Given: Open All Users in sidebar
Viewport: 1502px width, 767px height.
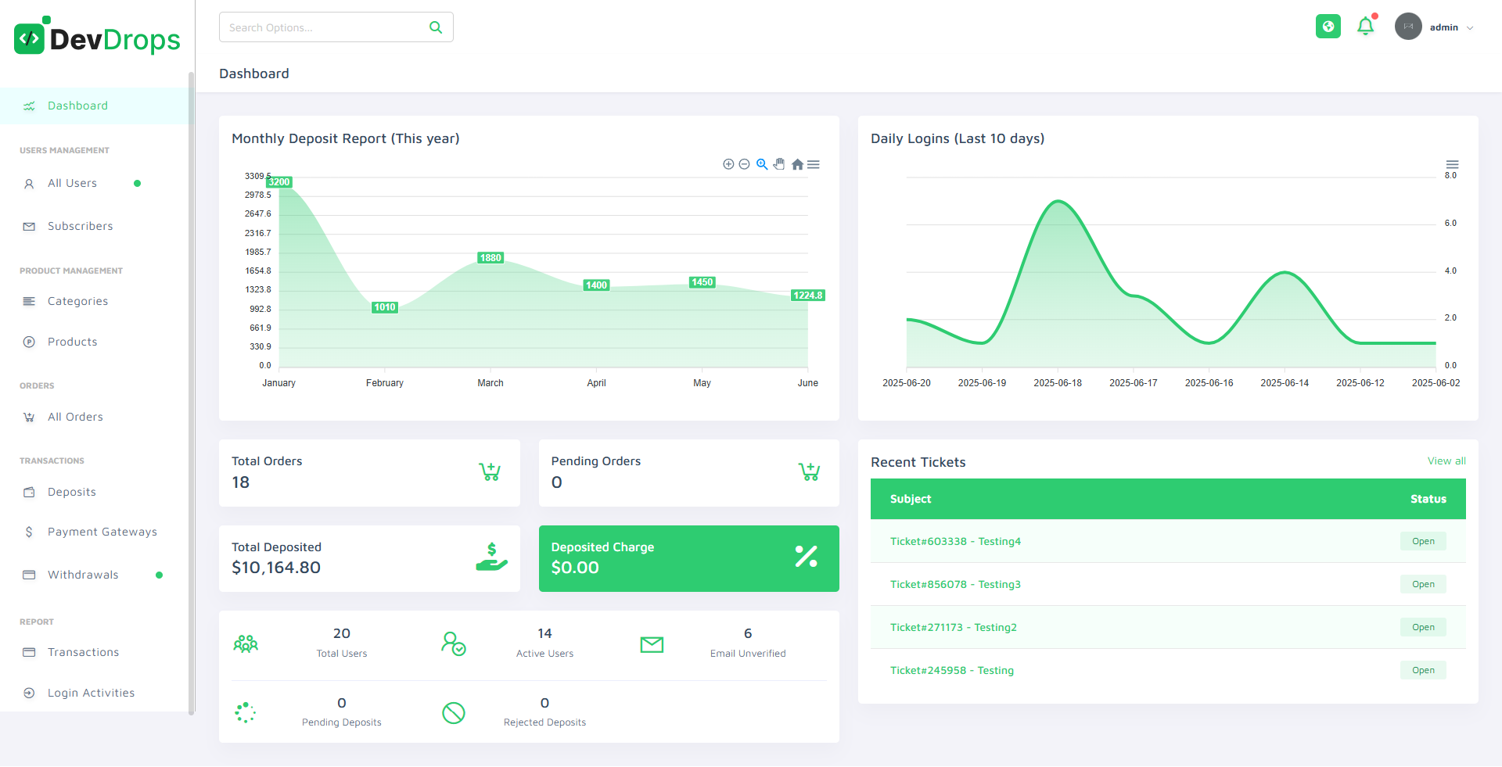Looking at the screenshot, I should point(73,184).
